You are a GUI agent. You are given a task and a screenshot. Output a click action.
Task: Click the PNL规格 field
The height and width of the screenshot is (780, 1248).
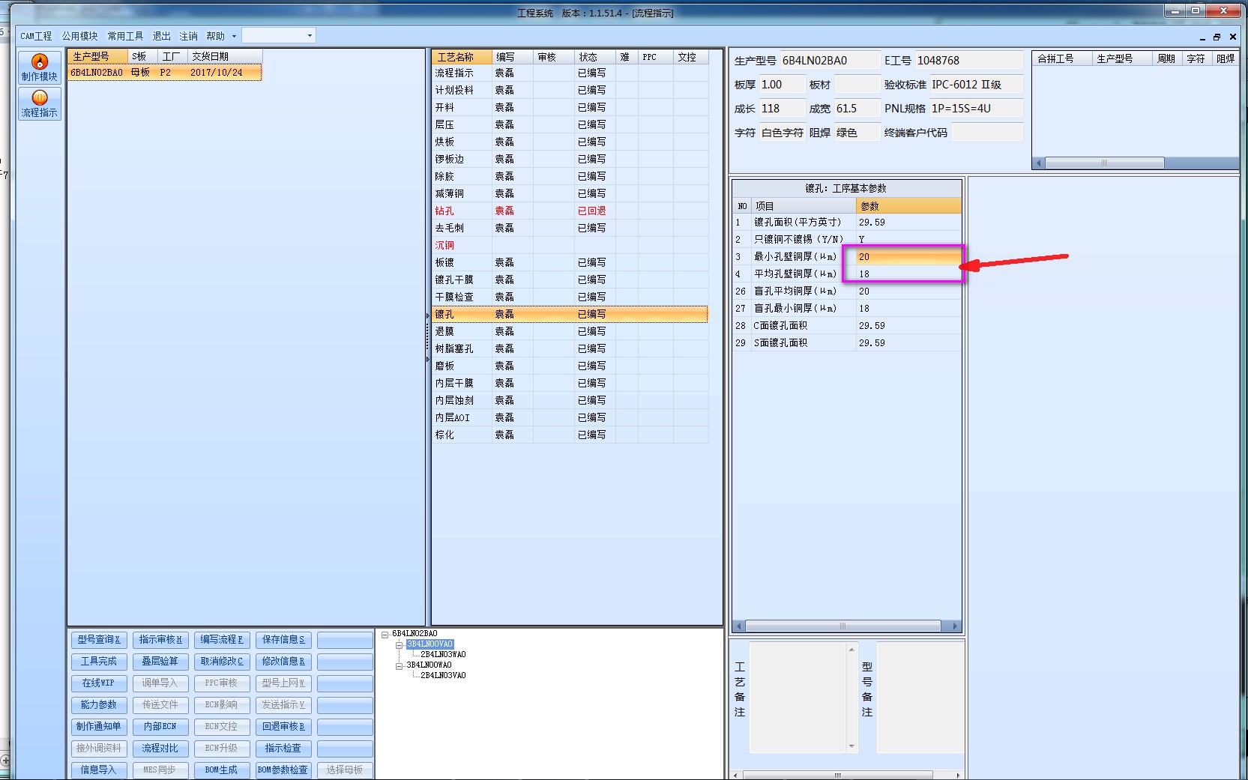click(976, 109)
